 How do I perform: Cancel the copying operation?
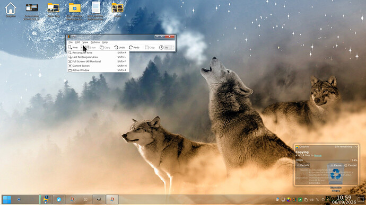(351, 165)
